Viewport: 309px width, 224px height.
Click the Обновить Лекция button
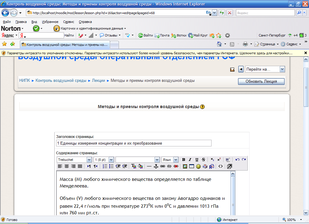(261, 82)
